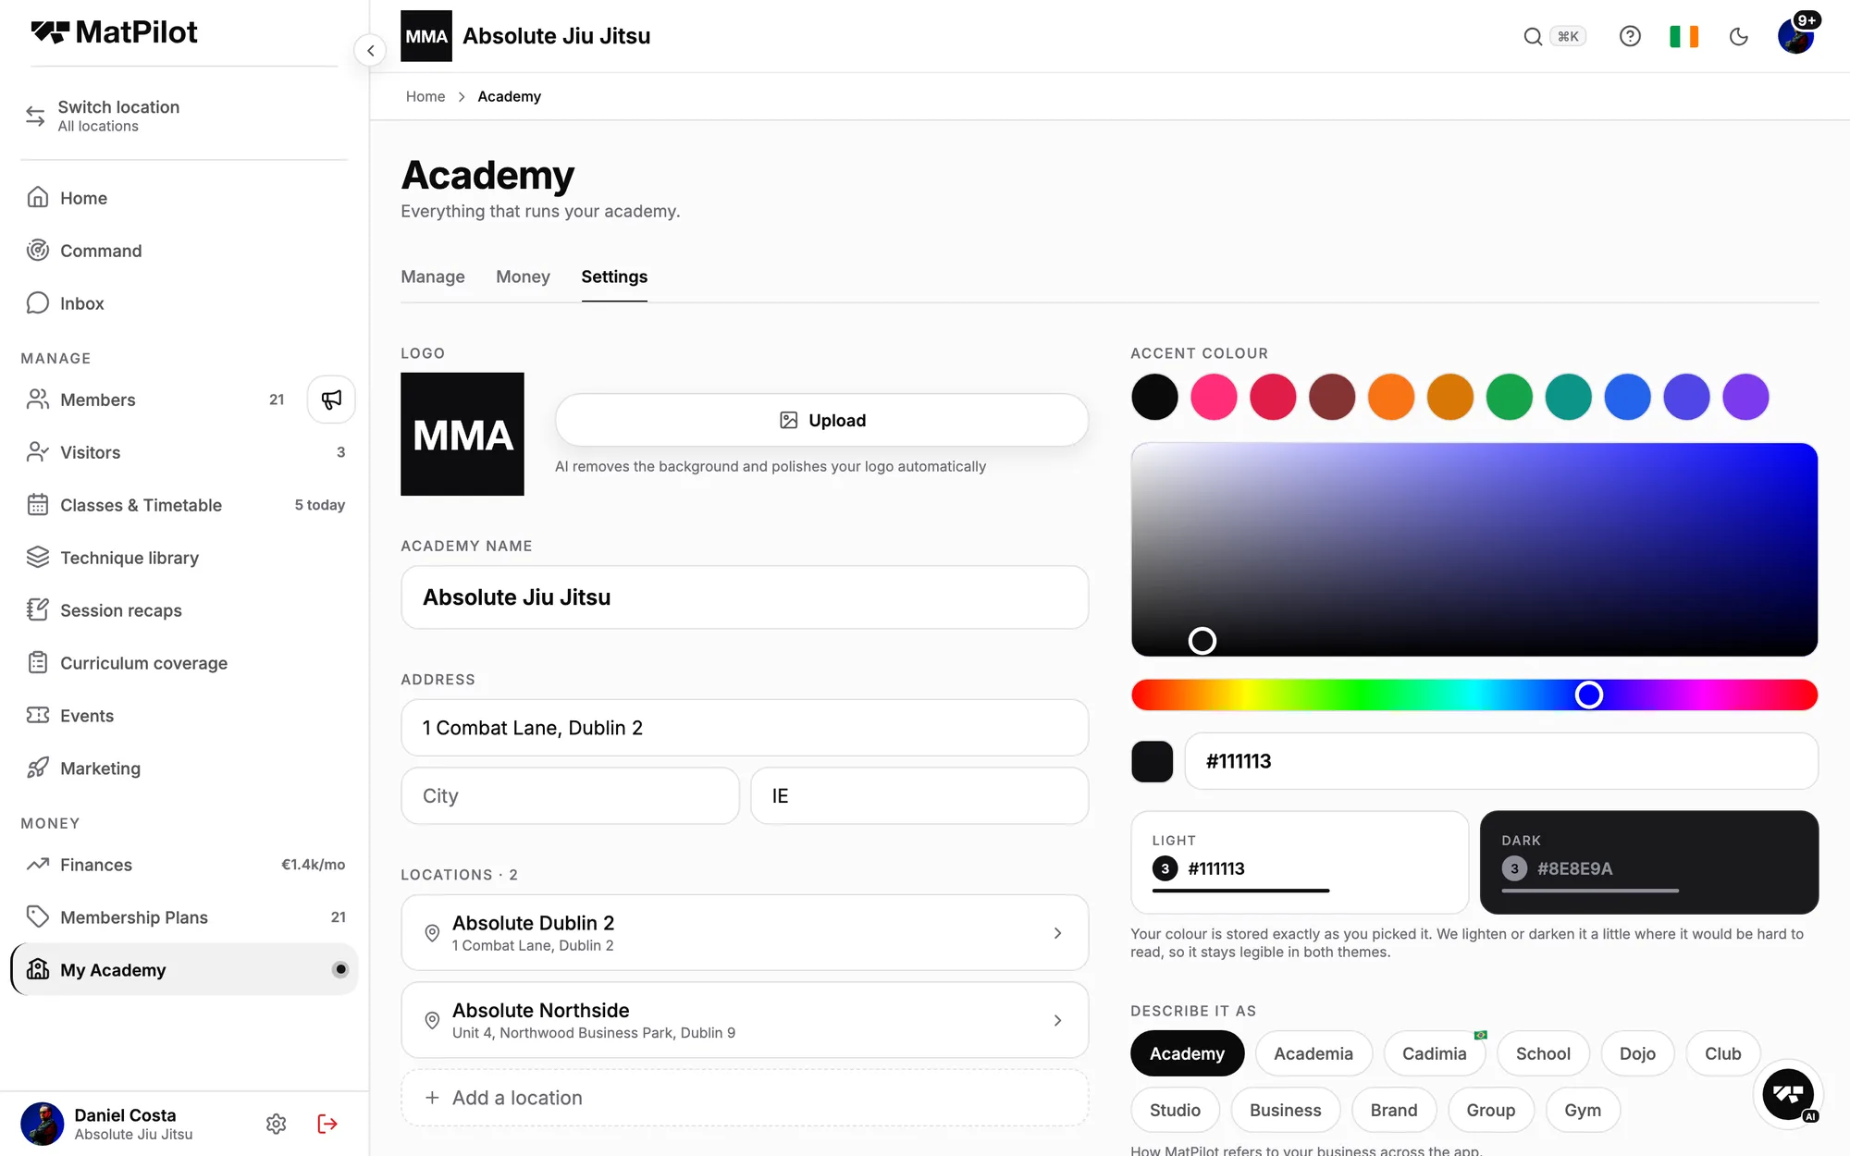1850x1156 pixels.
Task: Open Home in the sidebar
Action: pyautogui.click(x=183, y=198)
